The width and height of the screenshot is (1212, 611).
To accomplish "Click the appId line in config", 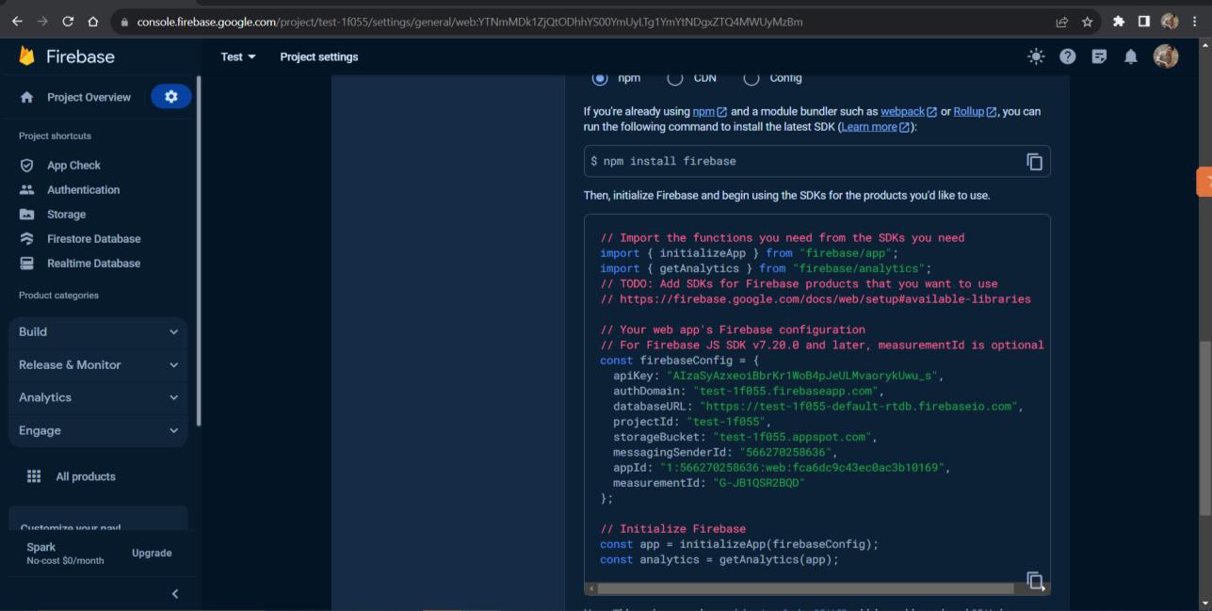I will pos(782,468).
